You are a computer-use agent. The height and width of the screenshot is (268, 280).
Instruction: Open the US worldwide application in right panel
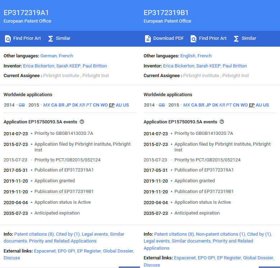[266, 105]
